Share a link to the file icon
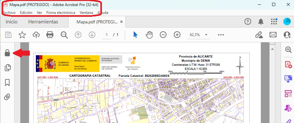The height and width of the screenshot is (123, 294). point(259,35)
